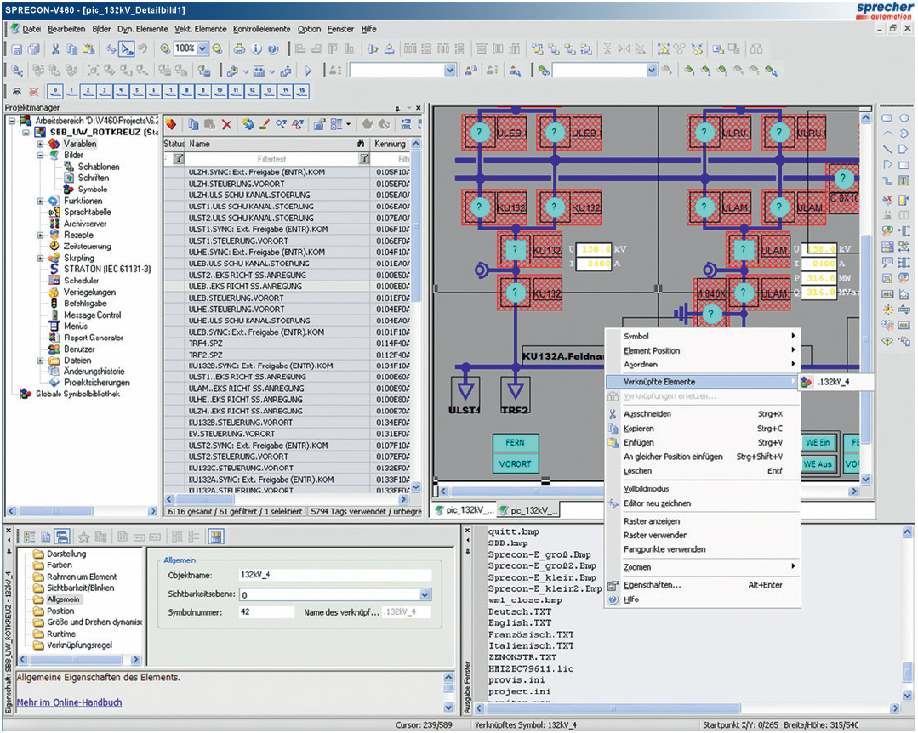The height and width of the screenshot is (733, 918).
Task: Choose Kopieren in the context menu
Action: (x=703, y=429)
